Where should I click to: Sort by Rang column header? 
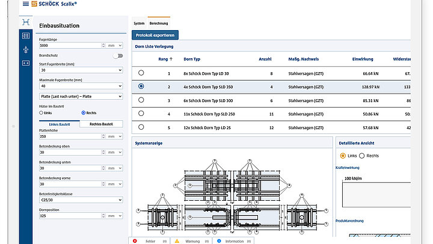point(163,59)
